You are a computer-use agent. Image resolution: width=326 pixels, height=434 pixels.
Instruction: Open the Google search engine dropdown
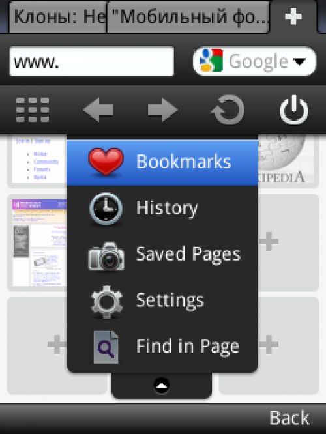tap(254, 61)
